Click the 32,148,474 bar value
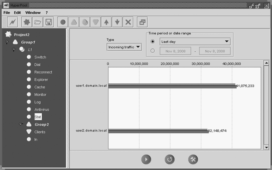This screenshot has height=170, width=272. pyautogui.click(x=217, y=131)
